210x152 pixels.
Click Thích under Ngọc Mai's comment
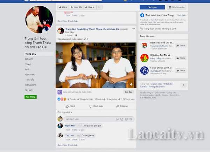click(68, 130)
